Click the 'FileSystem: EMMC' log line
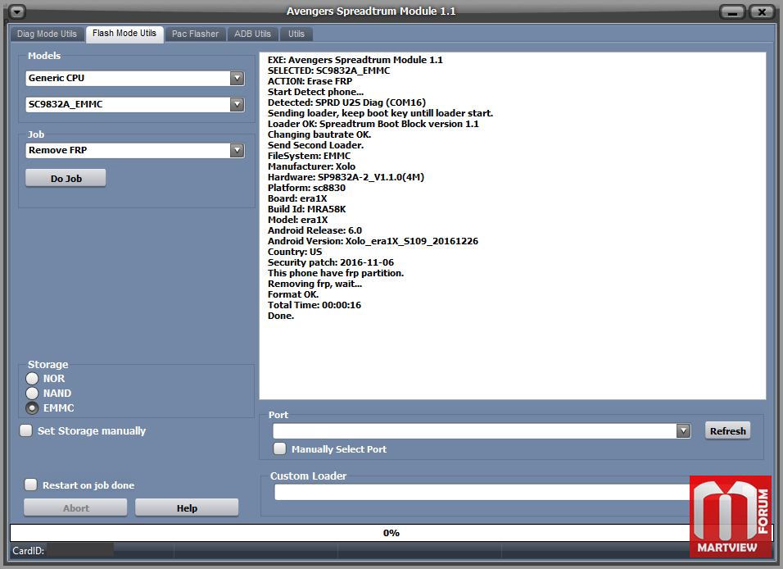Image resolution: width=783 pixels, height=569 pixels. 309,156
